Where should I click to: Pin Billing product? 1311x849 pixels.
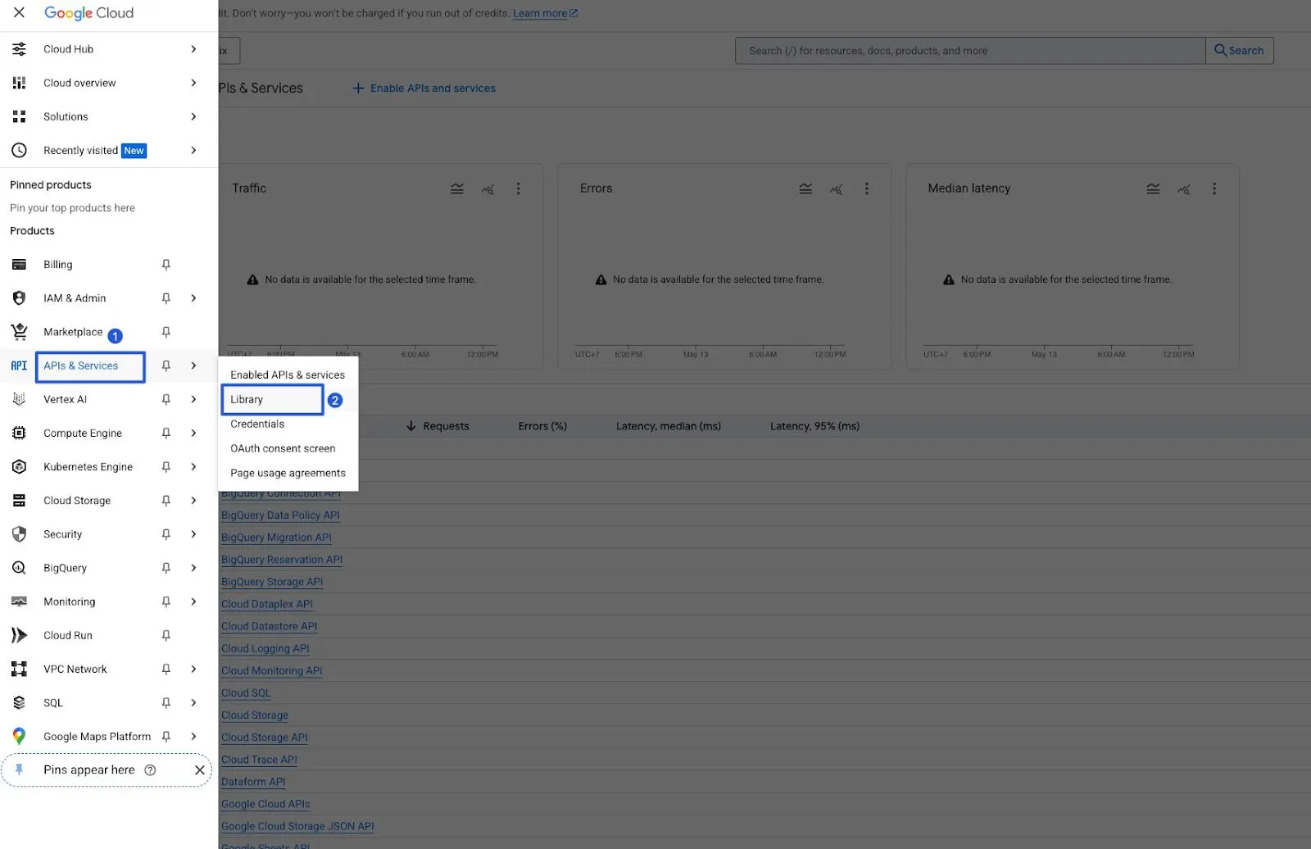click(x=166, y=265)
